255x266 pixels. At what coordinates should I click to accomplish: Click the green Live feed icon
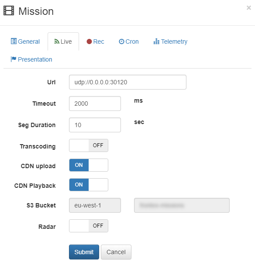tap(57, 41)
